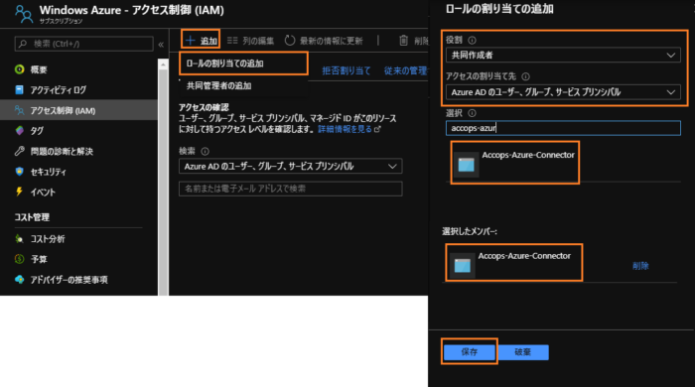The height and width of the screenshot is (387, 695).
Task: Click the name or email search field
Action: click(x=290, y=189)
